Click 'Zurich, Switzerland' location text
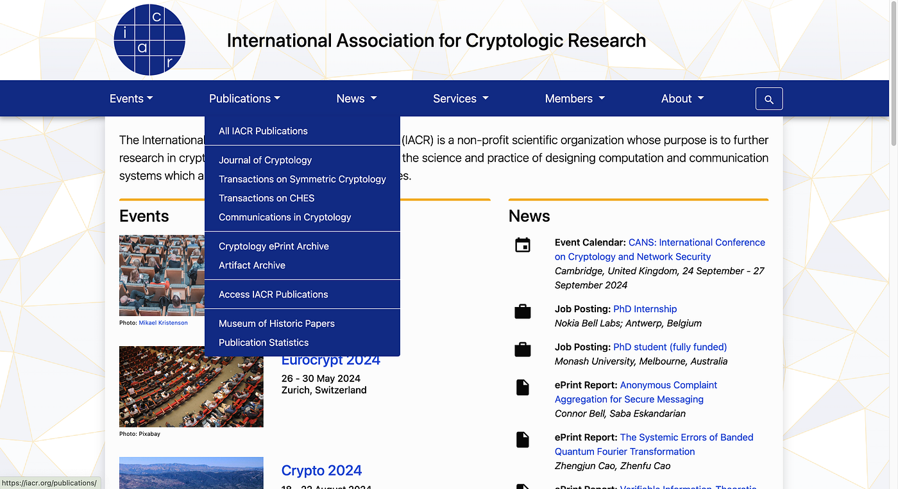The width and height of the screenshot is (898, 489). [x=324, y=390]
